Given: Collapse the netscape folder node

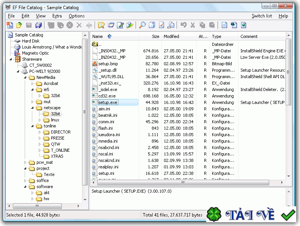Looking at the screenshot, I should (x=33, y=108).
